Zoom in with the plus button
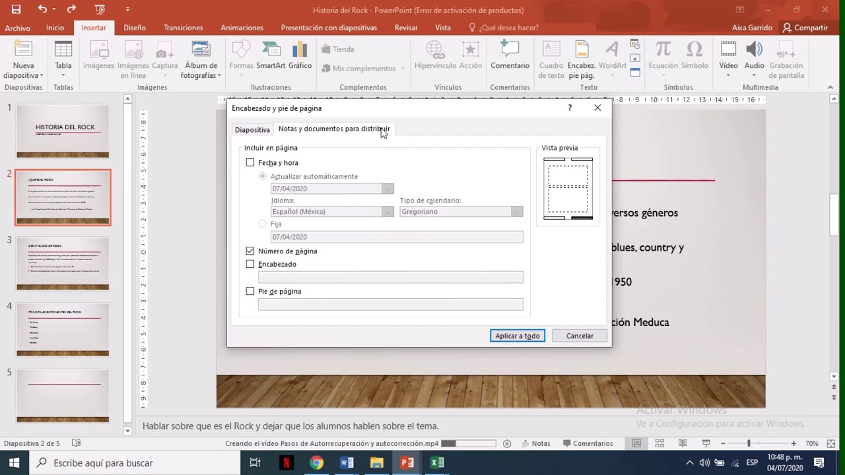Screen dimensions: 845x475 tap(794, 443)
